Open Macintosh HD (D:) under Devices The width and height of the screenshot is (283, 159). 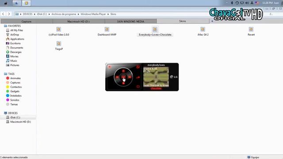click(19, 122)
